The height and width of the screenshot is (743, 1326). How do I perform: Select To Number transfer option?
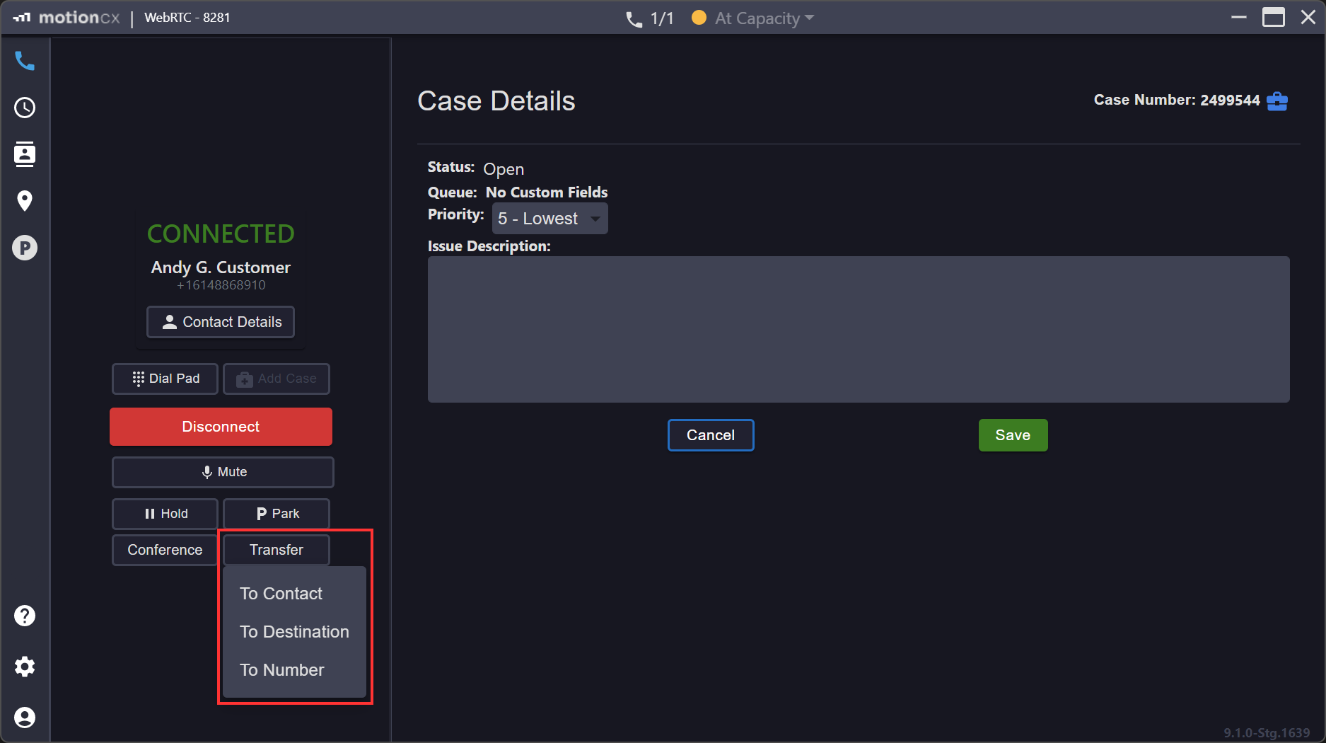pos(281,670)
